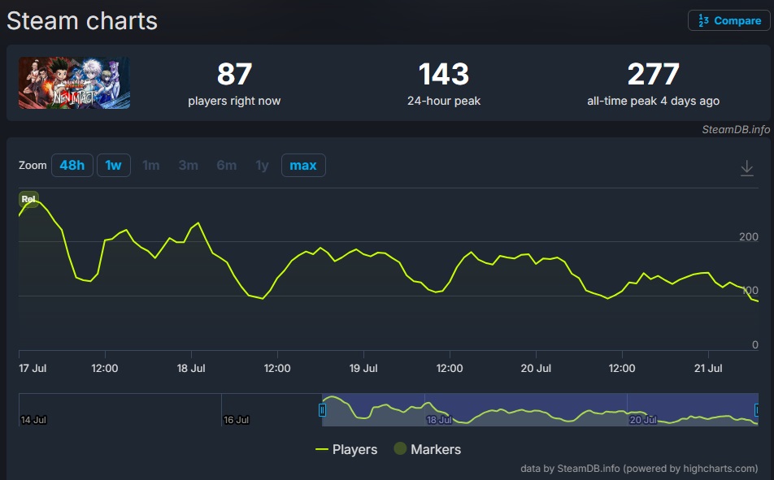Click the highlighted navigator range area
This screenshot has width=774, height=480.
540,410
